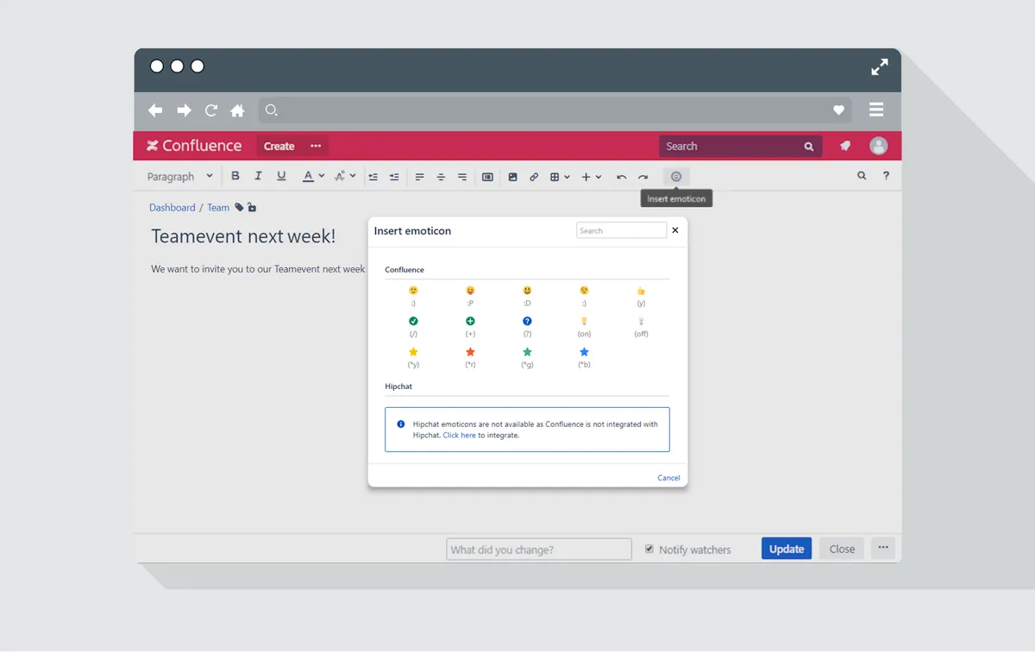Center-align text using the toolbar icon
The height and width of the screenshot is (652, 1035).
(x=441, y=177)
